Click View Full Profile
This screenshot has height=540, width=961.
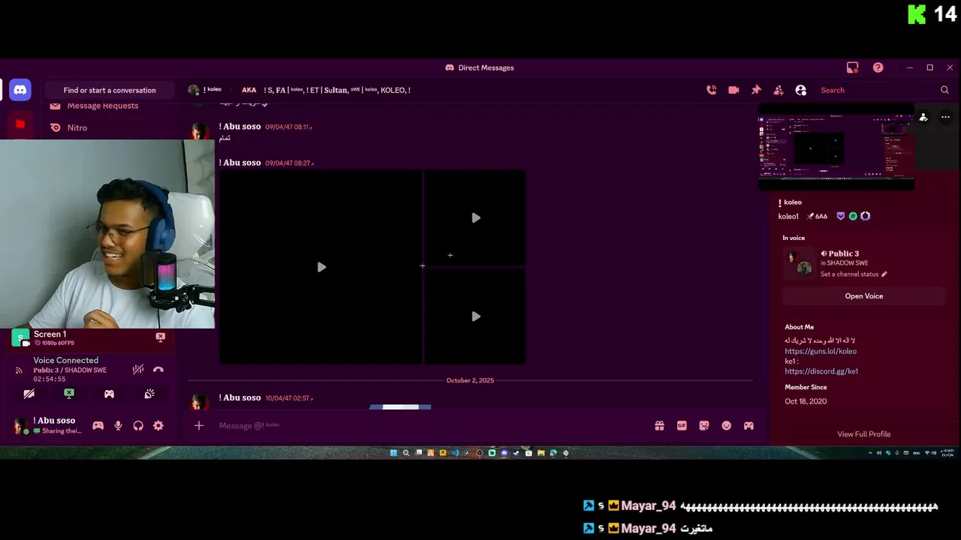point(863,434)
